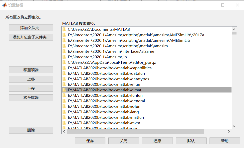The width and height of the screenshot is (244, 148).
Task: Click the down arrow on vertical scrollbar
Action: tap(234, 126)
